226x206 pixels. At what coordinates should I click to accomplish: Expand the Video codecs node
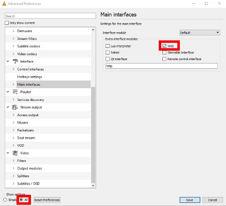click(x=14, y=54)
